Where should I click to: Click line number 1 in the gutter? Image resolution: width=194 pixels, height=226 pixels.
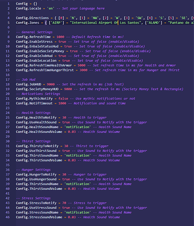9,4
